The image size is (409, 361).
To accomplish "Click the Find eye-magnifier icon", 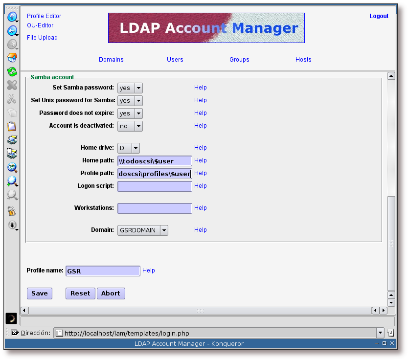I will 12,167.
